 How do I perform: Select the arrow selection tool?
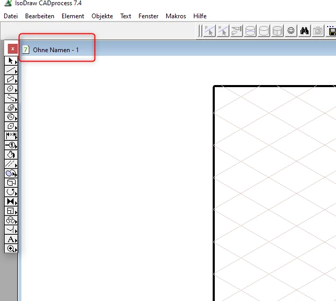[x=11, y=61]
